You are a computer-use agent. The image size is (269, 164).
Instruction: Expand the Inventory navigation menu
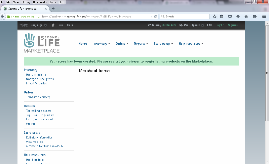click(x=102, y=44)
